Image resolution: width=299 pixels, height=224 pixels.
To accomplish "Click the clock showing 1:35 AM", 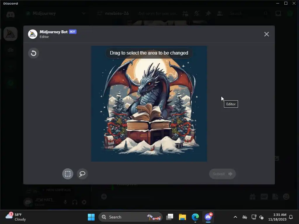I will tap(277, 217).
